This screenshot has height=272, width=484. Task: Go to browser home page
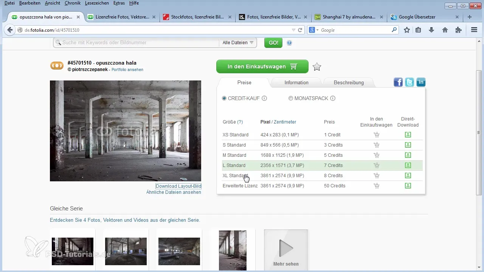pos(445,30)
